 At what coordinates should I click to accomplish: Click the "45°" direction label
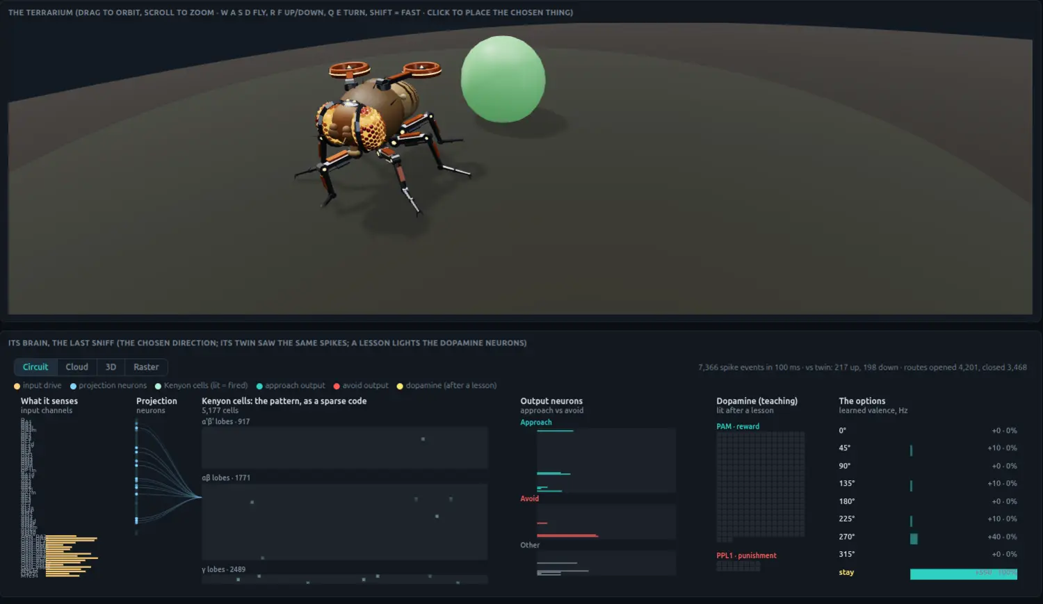tap(845, 448)
